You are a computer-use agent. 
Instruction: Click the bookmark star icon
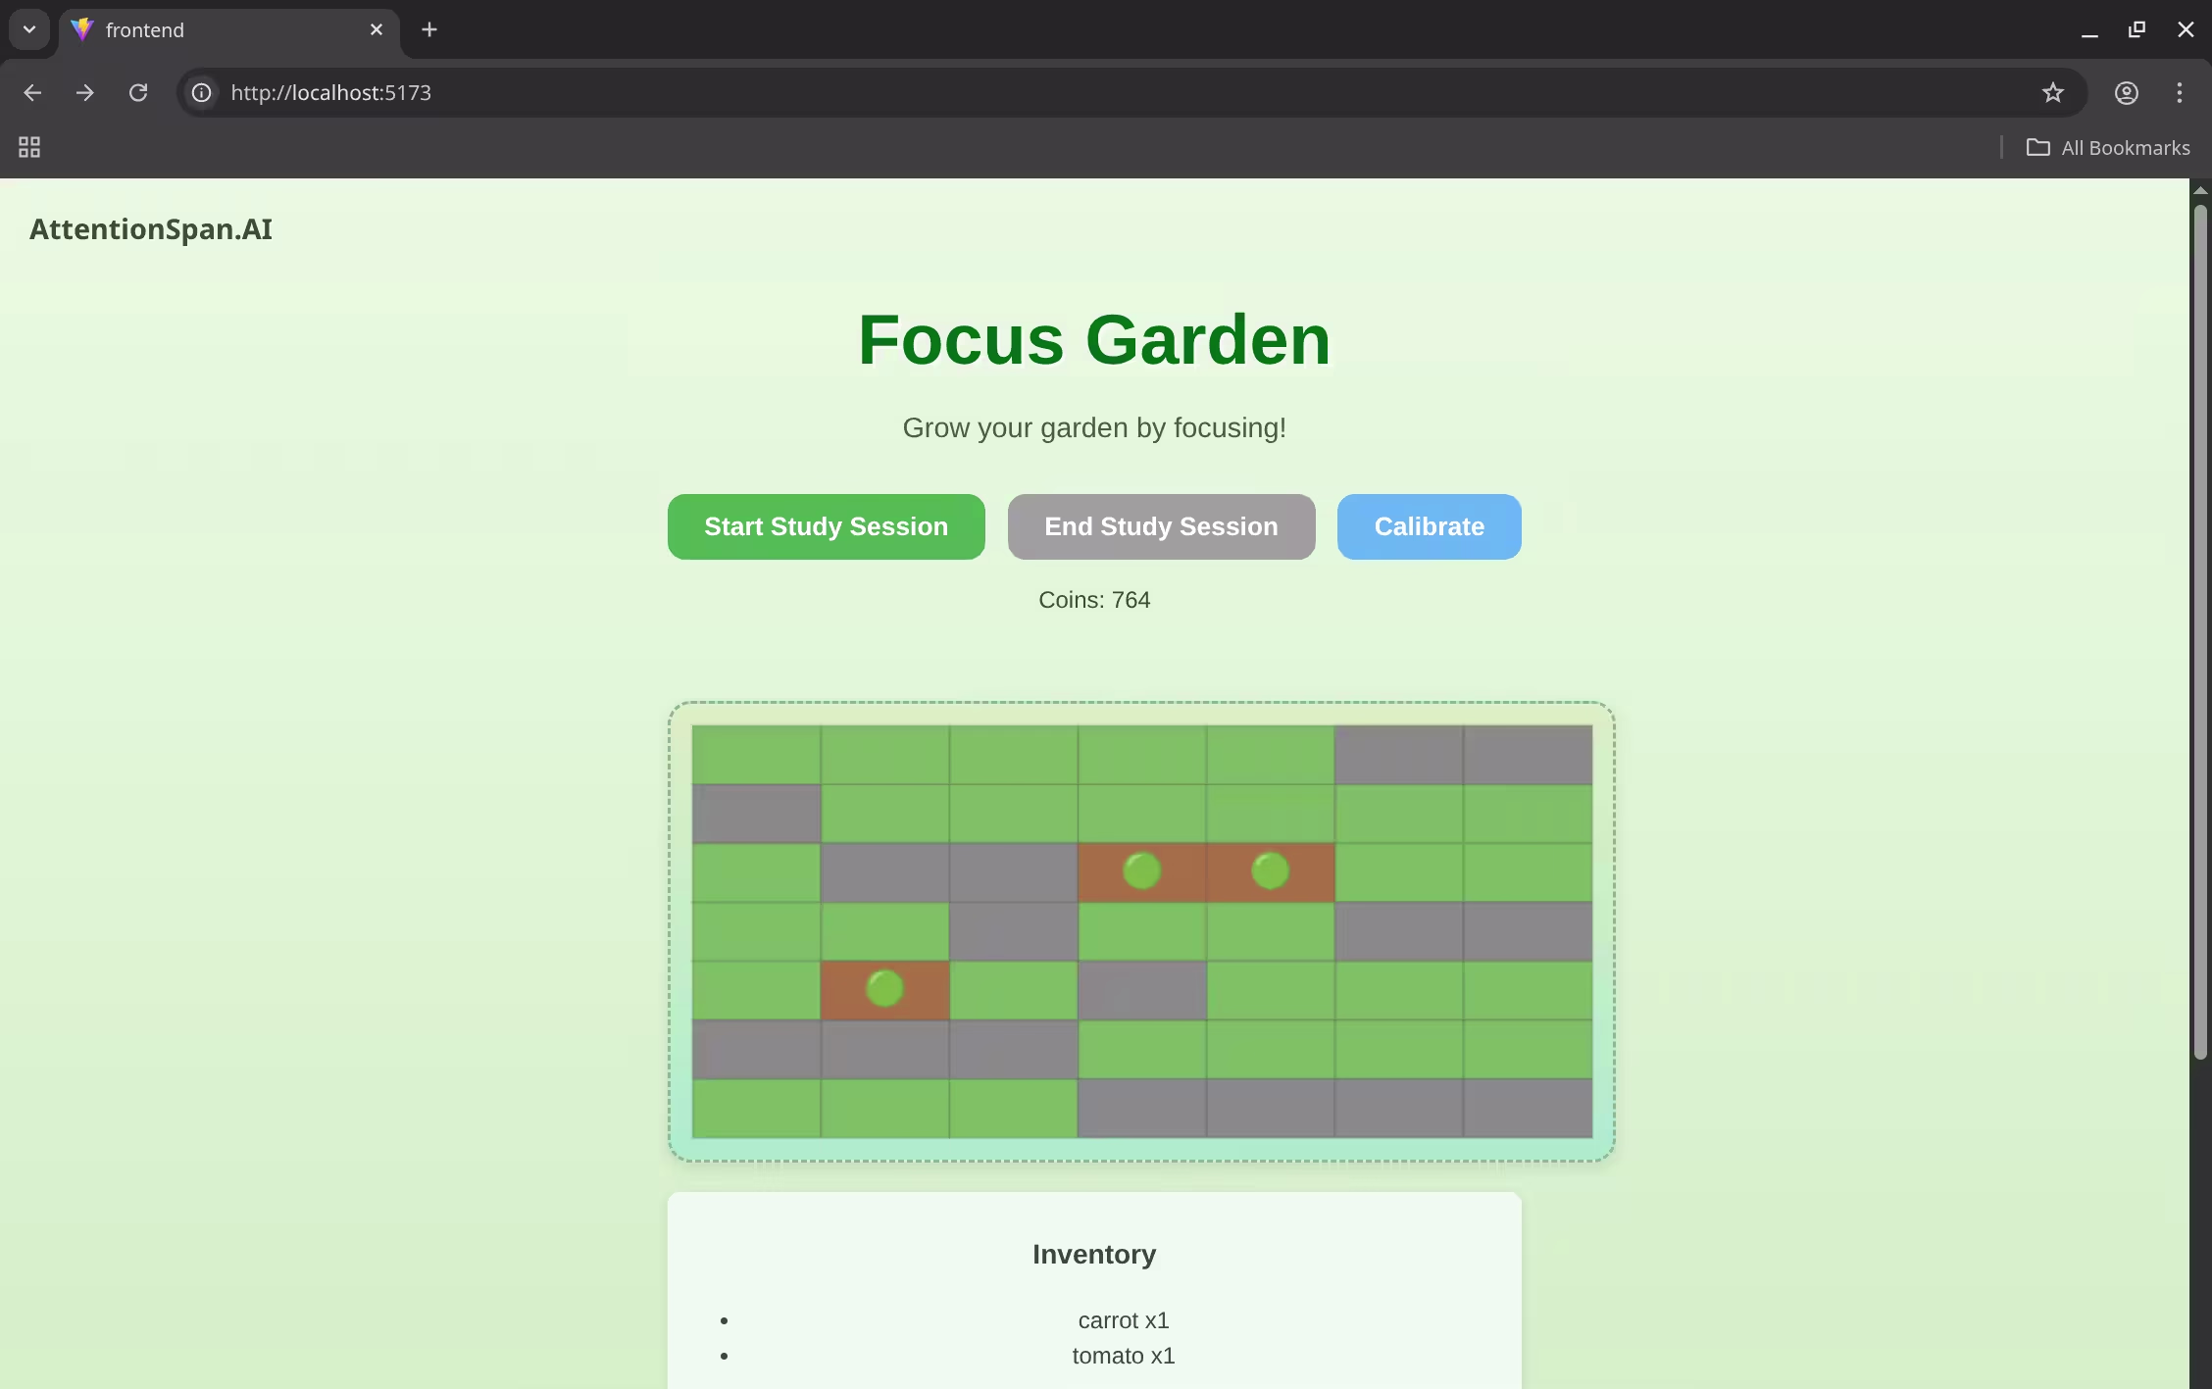point(2053,92)
